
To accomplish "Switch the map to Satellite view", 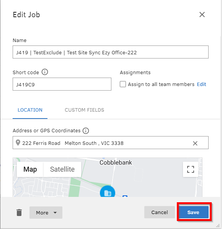I will [x=62, y=169].
